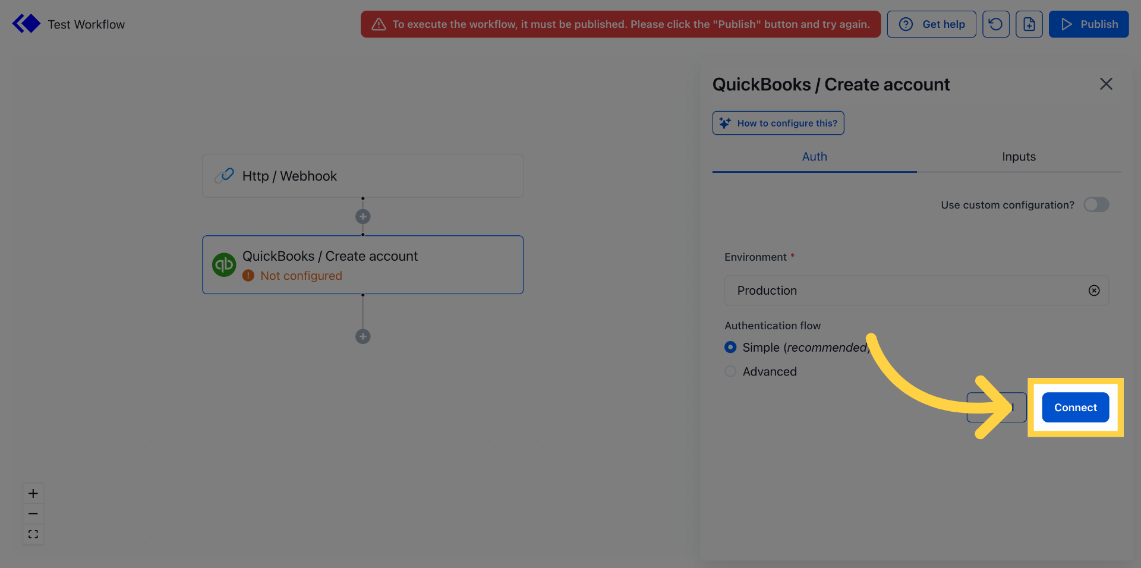
Task: Publish the workflow
Action: click(x=1088, y=24)
